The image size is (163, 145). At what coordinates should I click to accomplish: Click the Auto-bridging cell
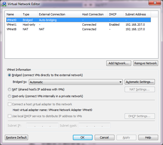tap(48, 20)
